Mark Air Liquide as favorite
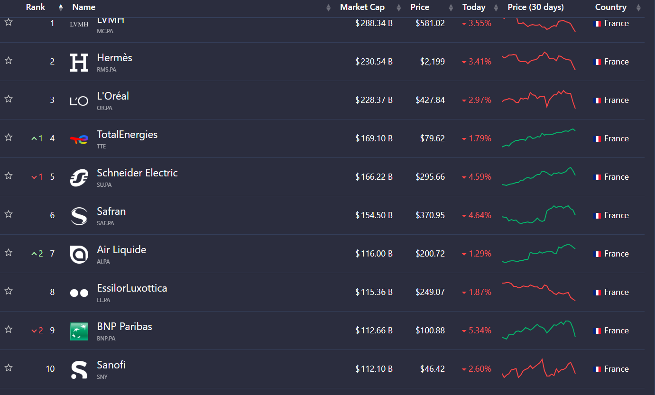This screenshot has height=395, width=655. (9, 253)
